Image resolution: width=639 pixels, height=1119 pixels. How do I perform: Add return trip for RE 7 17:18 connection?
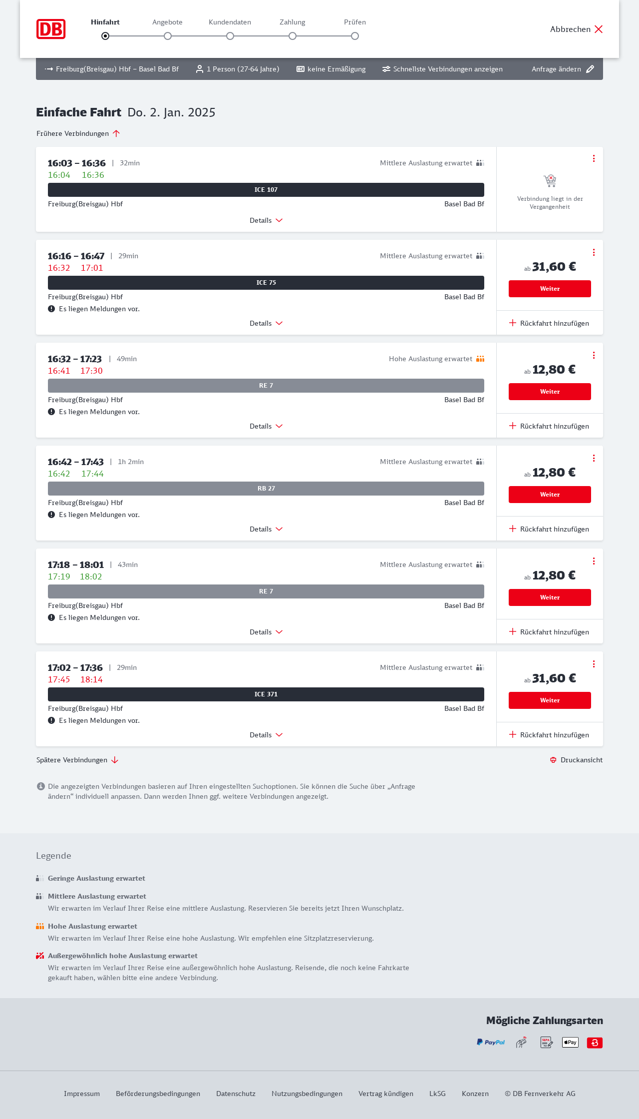point(549,632)
